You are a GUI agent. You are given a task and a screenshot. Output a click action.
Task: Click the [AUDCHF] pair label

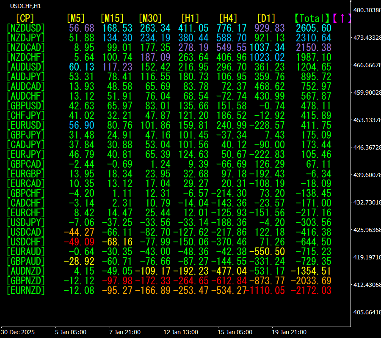tap(26, 96)
